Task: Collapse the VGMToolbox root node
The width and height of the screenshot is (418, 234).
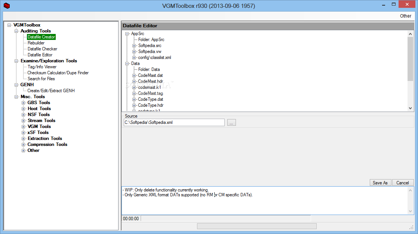Action: [x=9, y=25]
